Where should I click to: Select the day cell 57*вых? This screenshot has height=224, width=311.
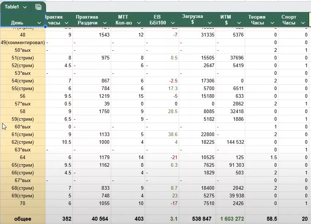pyautogui.click(x=23, y=104)
